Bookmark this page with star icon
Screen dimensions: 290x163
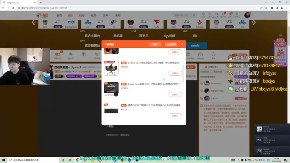[266, 8]
